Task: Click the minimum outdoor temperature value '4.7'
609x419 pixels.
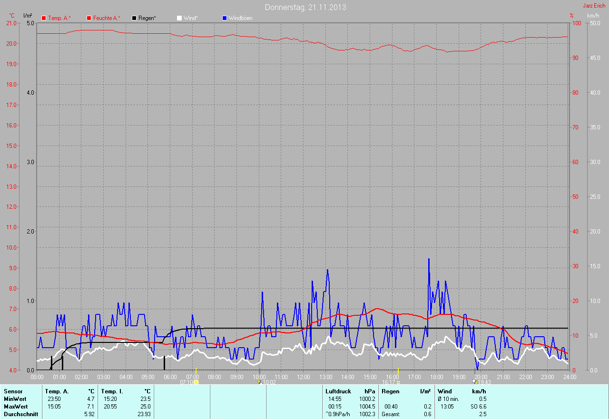Action: (90, 399)
